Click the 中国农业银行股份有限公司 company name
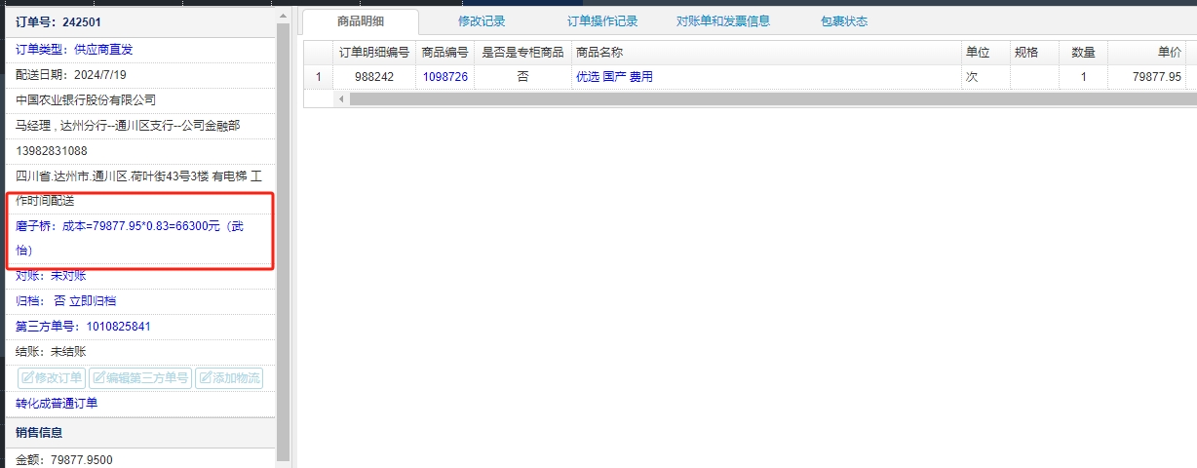Viewport: 1197px width, 468px height. (86, 99)
